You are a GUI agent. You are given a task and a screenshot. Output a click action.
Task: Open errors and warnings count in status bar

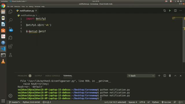tap(47, 102)
